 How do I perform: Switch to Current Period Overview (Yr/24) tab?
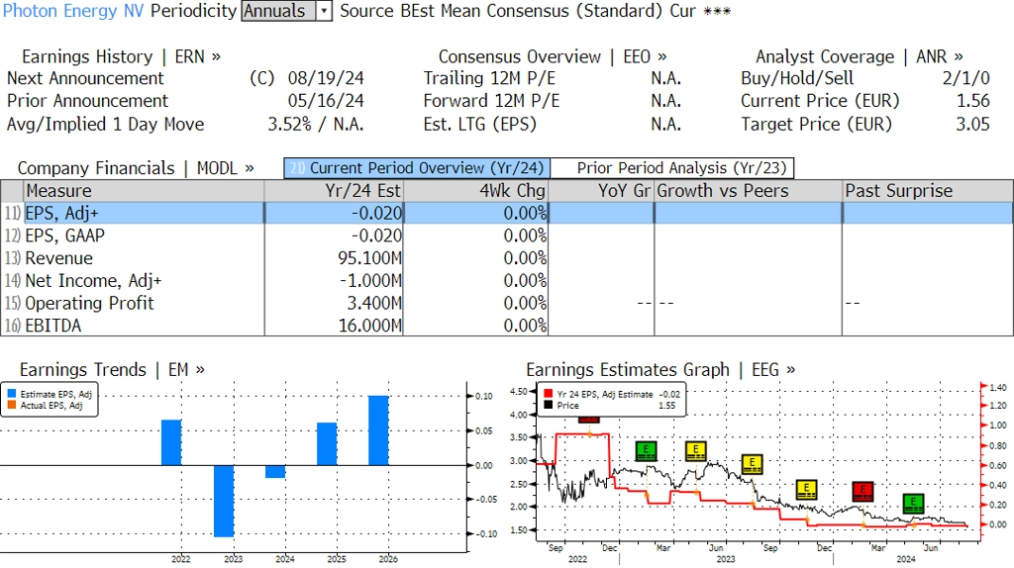(417, 168)
